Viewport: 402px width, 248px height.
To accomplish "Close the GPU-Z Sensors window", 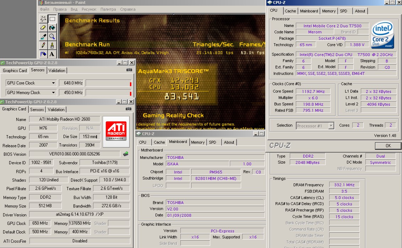I will pos(131,63).
